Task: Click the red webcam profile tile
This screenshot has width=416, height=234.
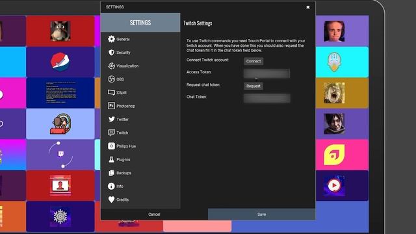Action: pyautogui.click(x=60, y=185)
